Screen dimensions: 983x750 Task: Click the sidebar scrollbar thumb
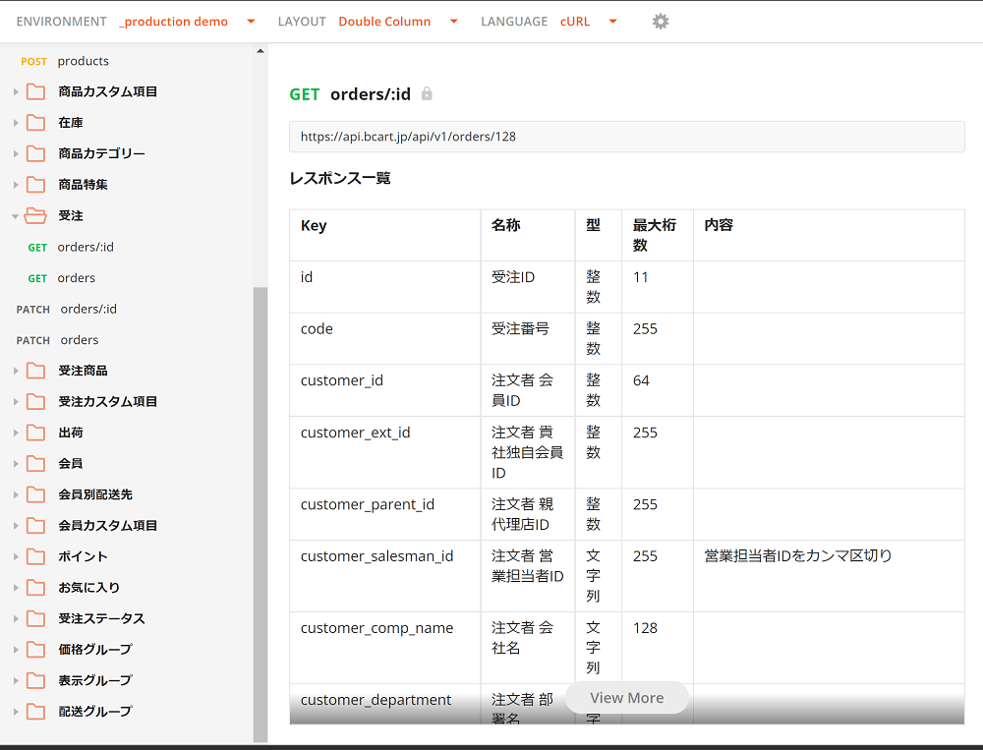pyautogui.click(x=260, y=514)
